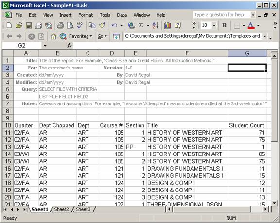
Task: Launch the Chart Wizard icon
Action: [x=168, y=25]
